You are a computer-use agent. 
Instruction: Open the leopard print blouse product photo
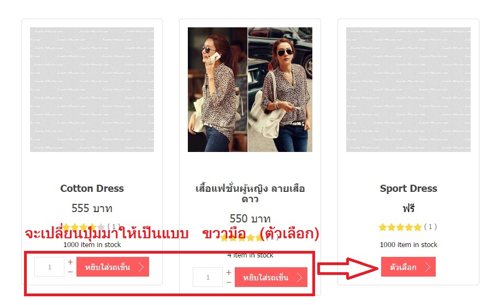(x=250, y=90)
